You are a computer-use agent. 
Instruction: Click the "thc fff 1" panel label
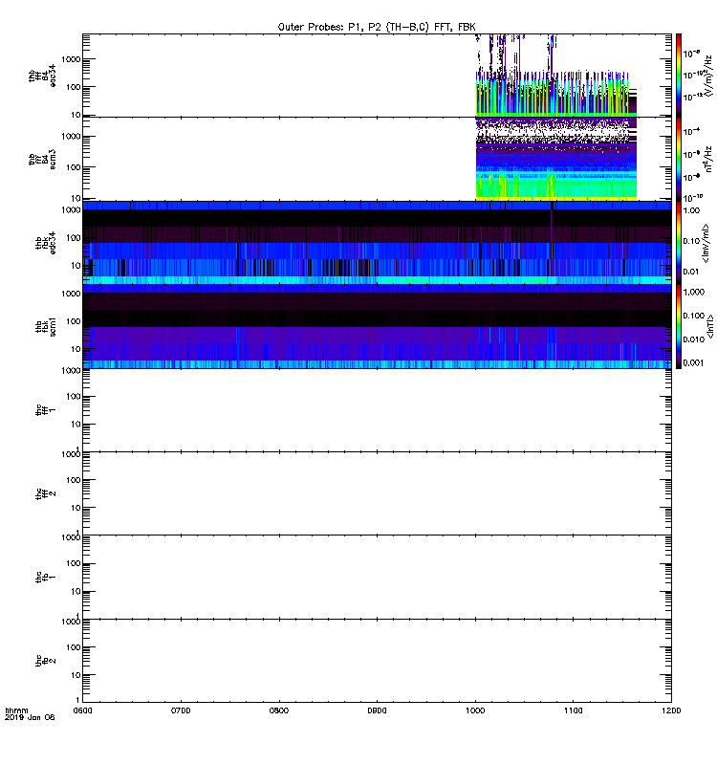click(x=45, y=410)
